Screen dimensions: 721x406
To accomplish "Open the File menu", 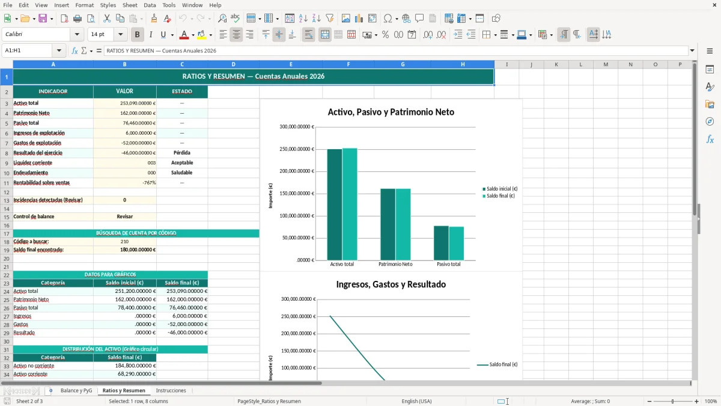I will tap(7, 5).
